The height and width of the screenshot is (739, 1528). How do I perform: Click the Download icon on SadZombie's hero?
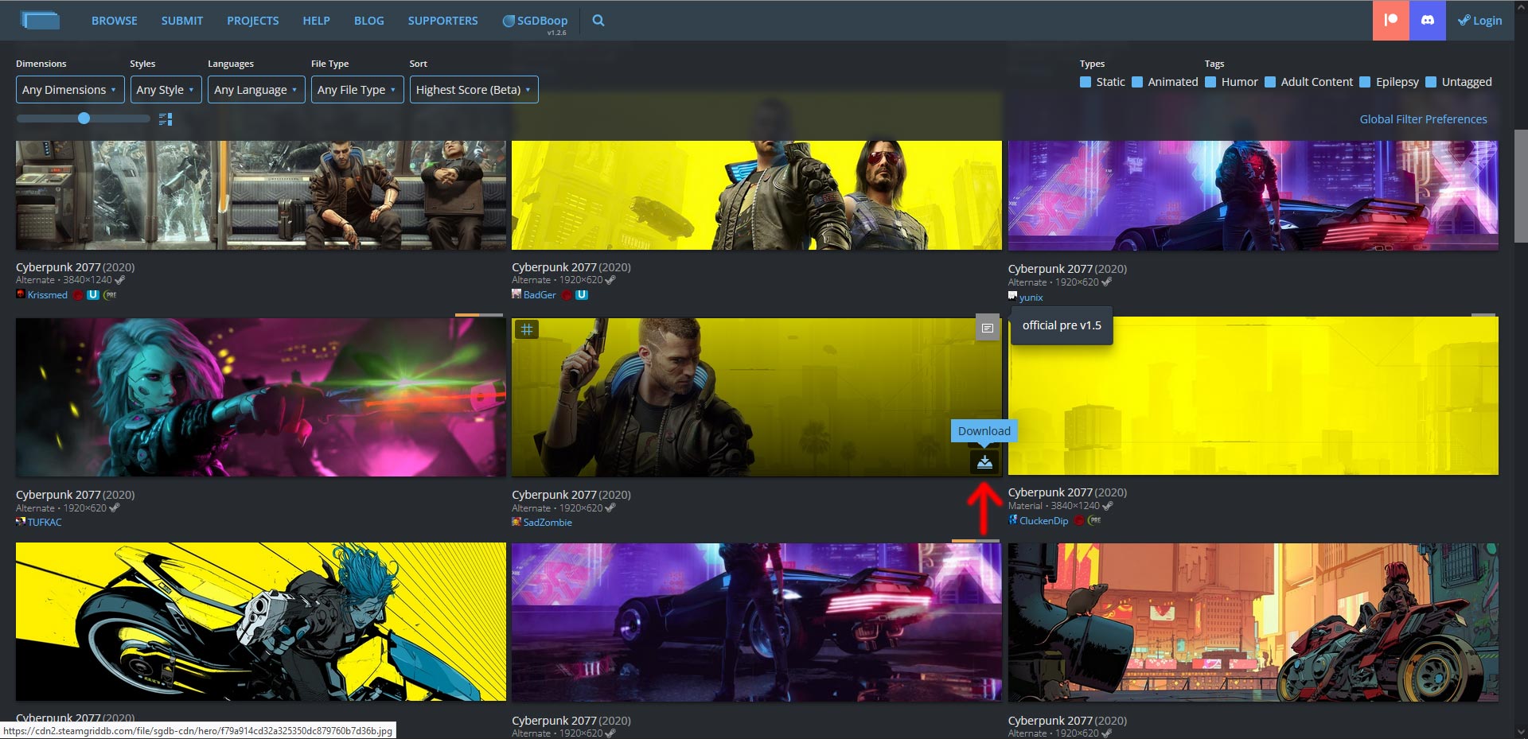click(x=984, y=461)
